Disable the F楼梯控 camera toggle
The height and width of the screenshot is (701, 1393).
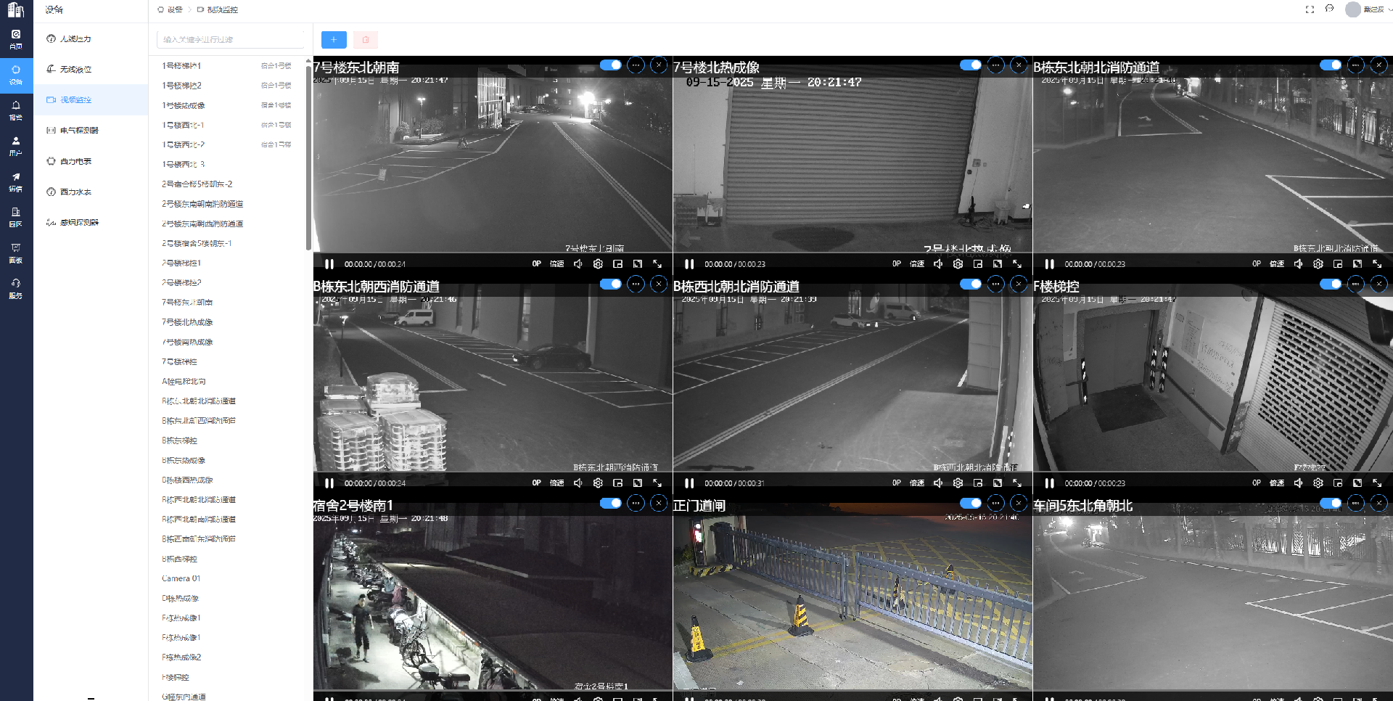[1330, 284]
